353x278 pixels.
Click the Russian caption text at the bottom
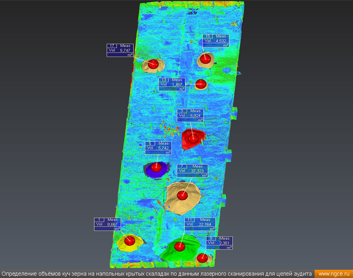tap(156, 274)
